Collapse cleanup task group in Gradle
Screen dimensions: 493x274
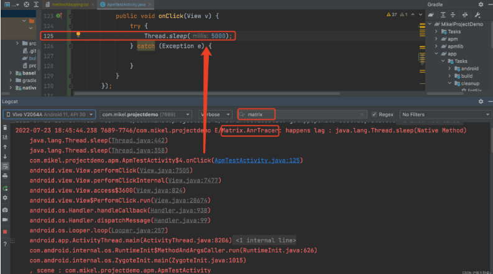click(x=449, y=83)
